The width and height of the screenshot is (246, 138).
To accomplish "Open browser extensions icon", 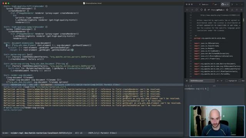I will click(237, 10).
